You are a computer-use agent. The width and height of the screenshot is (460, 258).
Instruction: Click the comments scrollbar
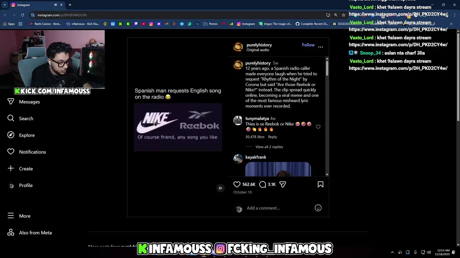pyautogui.click(x=327, y=68)
